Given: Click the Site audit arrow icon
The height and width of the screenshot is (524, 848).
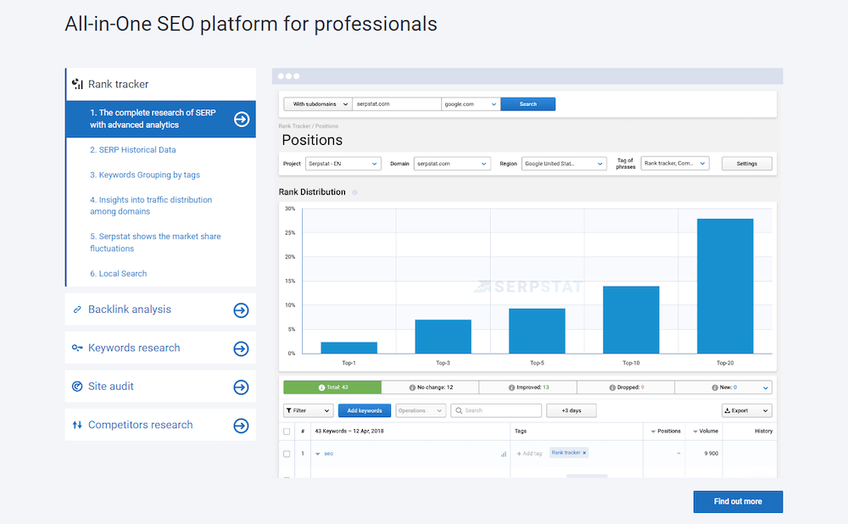Looking at the screenshot, I should point(242,387).
